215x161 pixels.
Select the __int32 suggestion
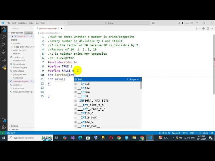tap(107, 88)
